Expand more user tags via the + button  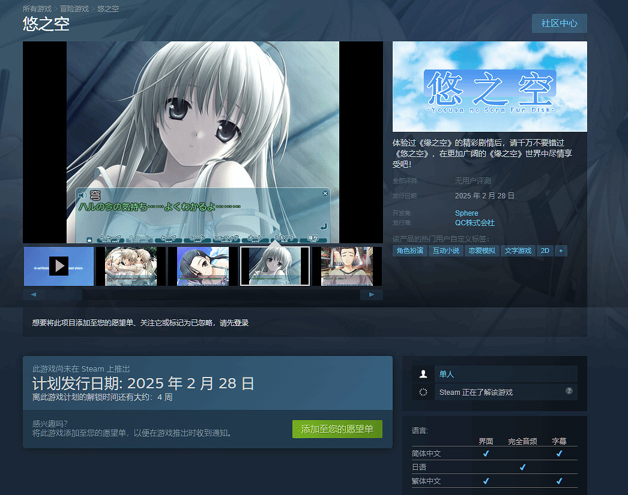click(x=561, y=250)
